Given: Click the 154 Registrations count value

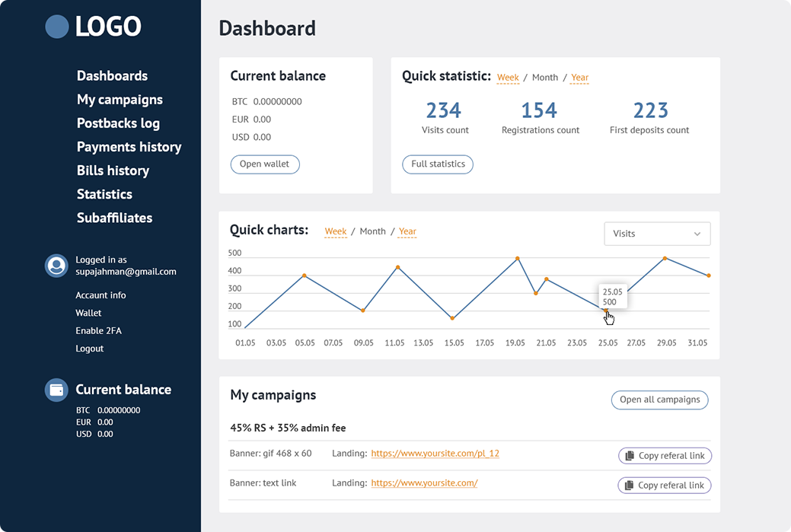Looking at the screenshot, I should [539, 110].
